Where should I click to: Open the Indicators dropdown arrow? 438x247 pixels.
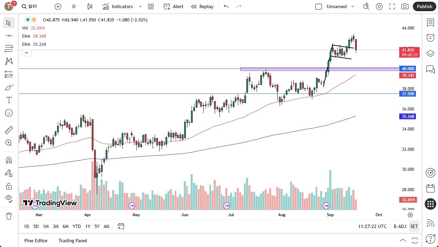tap(140, 6)
